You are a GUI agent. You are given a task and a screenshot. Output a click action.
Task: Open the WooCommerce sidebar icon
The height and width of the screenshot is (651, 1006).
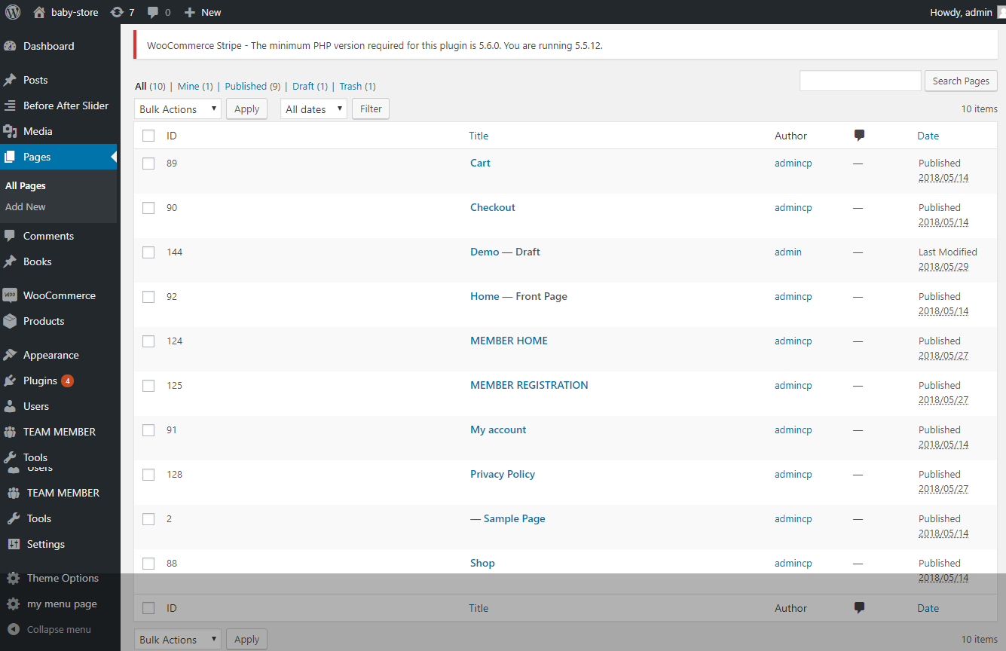pos(10,295)
